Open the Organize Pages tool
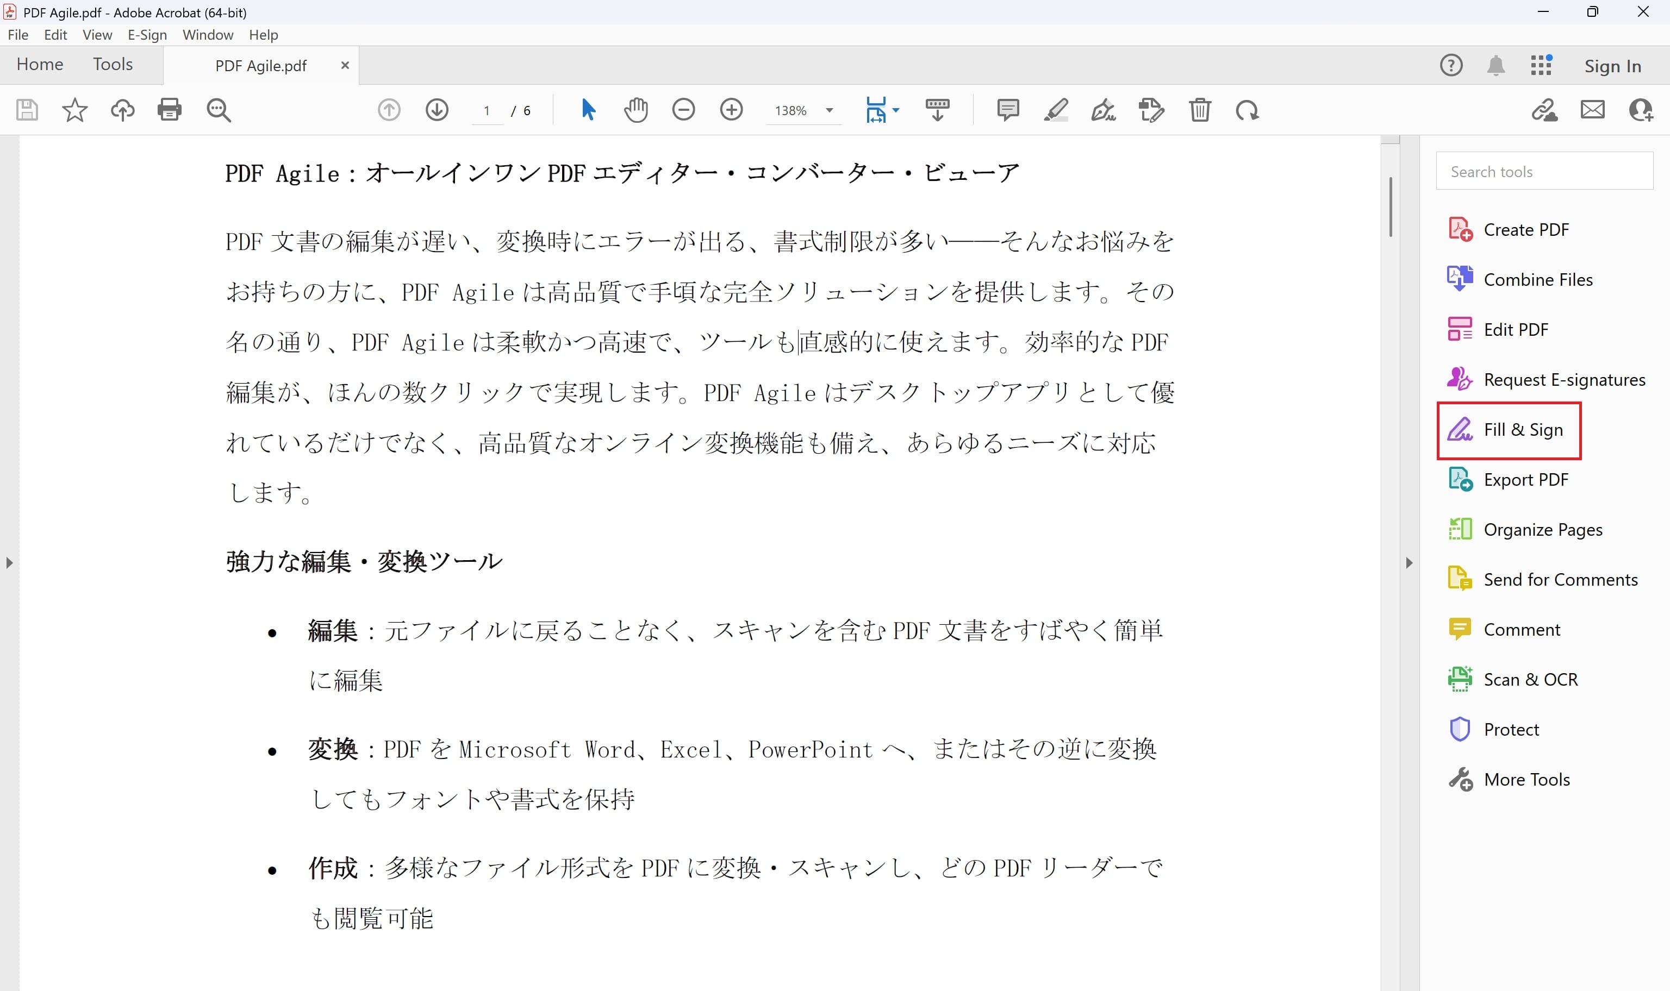This screenshot has width=1670, height=991. coord(1543,529)
